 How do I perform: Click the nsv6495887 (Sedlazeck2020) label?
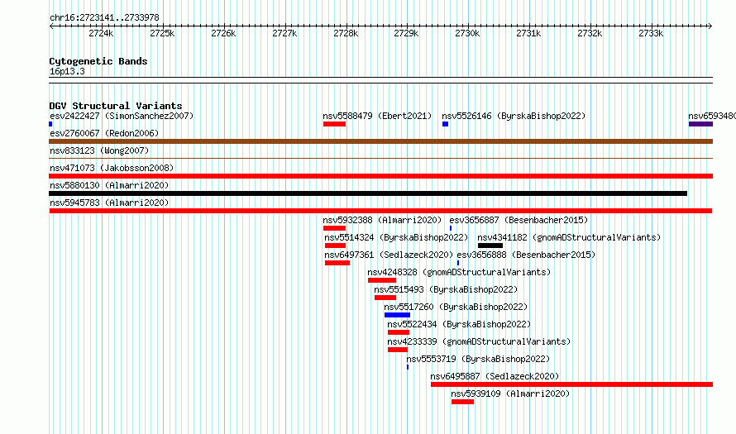pyautogui.click(x=495, y=376)
